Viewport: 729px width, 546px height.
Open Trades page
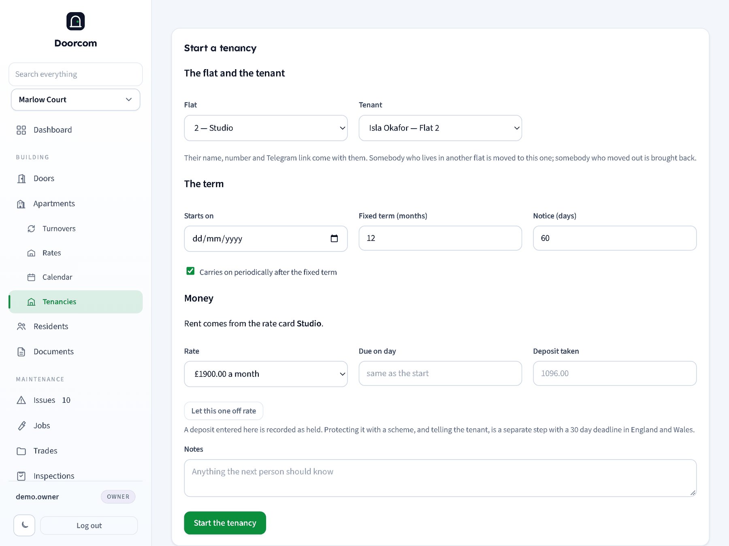coord(75,451)
